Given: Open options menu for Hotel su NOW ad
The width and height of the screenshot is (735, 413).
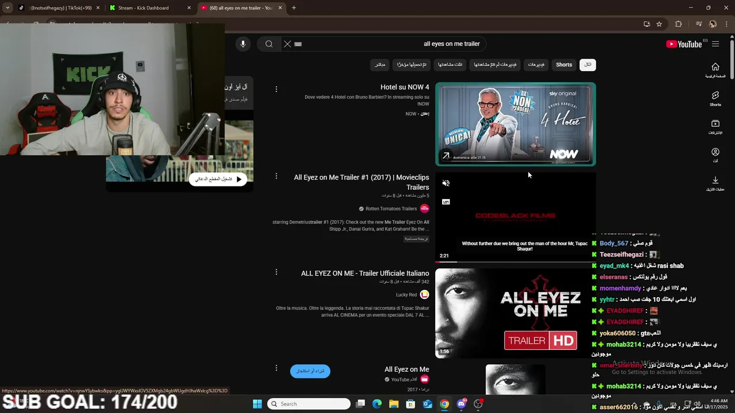Looking at the screenshot, I should [x=276, y=89].
